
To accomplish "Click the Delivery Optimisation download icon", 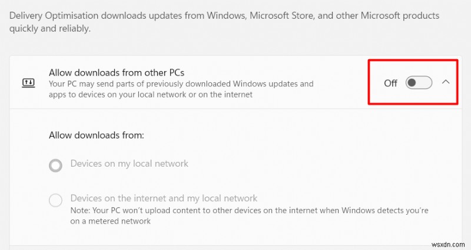I will [x=28, y=83].
